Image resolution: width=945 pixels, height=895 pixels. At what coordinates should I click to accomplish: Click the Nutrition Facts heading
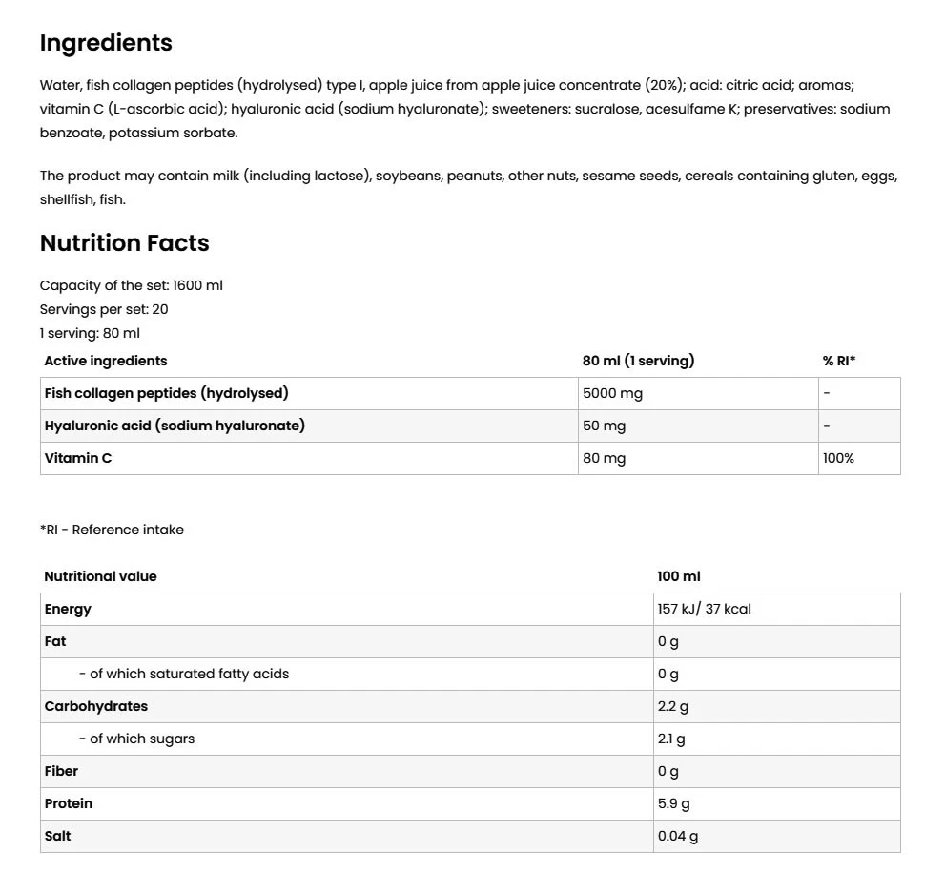coord(124,243)
